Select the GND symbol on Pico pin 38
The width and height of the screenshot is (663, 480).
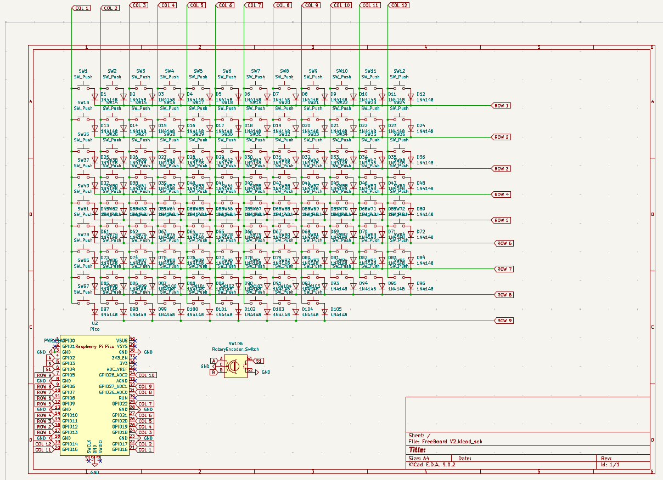point(139,351)
